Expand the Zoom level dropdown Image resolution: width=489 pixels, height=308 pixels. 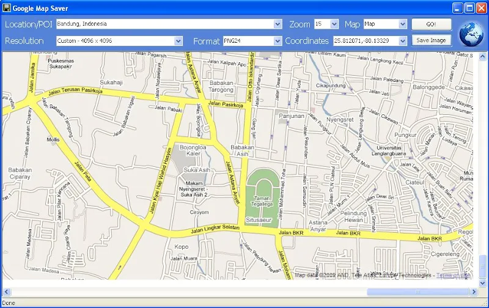pyautogui.click(x=334, y=24)
